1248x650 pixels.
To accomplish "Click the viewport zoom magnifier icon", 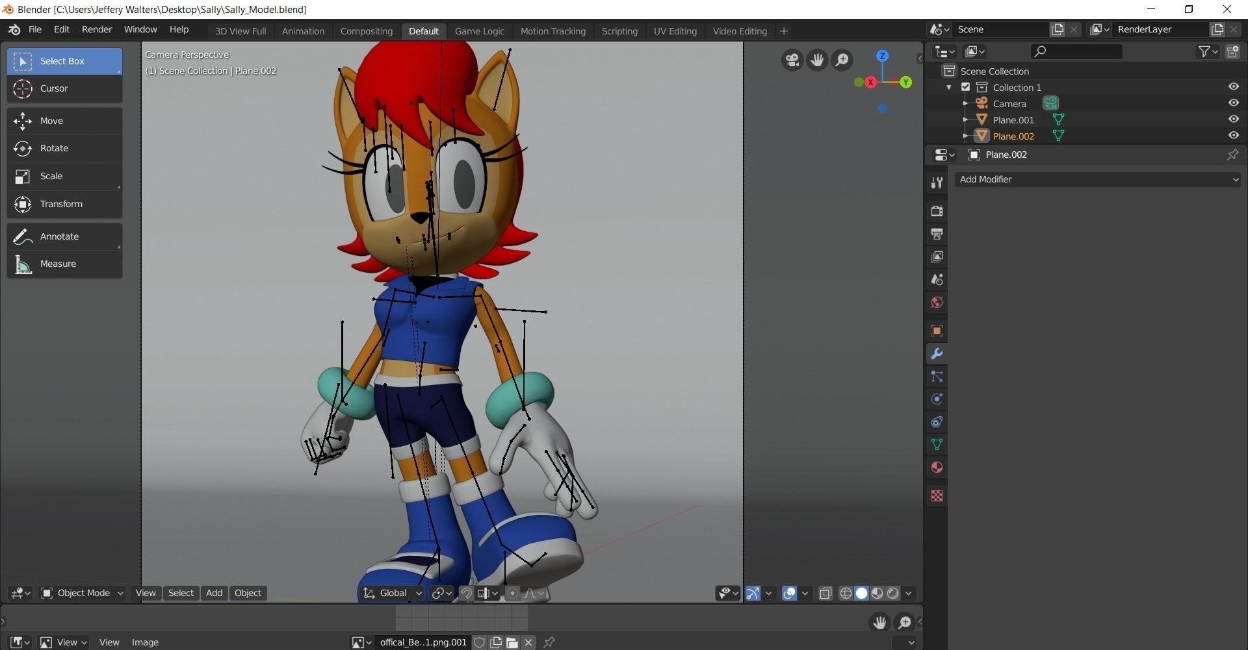I will pos(842,60).
